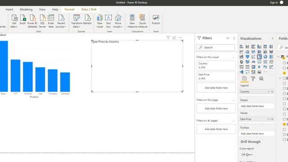Open the Modeling ribbon tab
This screenshot has width=288, height=162.
(26, 9)
